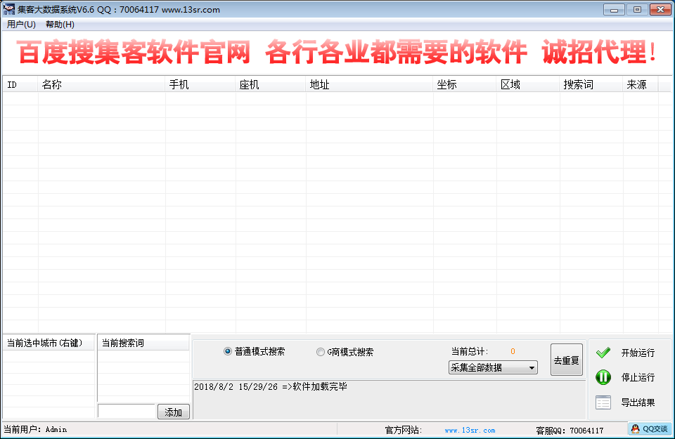Image resolution: width=675 pixels, height=439 pixels.
Task: Click the green checkmark start icon
Action: [x=603, y=353]
